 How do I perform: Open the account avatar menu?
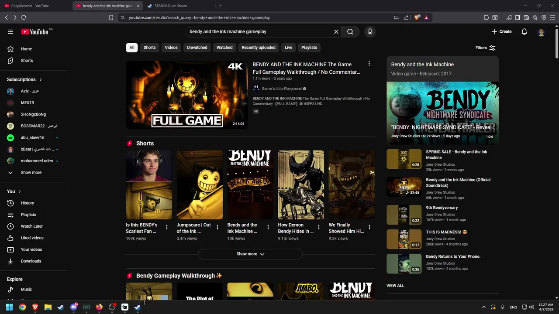[x=542, y=32]
